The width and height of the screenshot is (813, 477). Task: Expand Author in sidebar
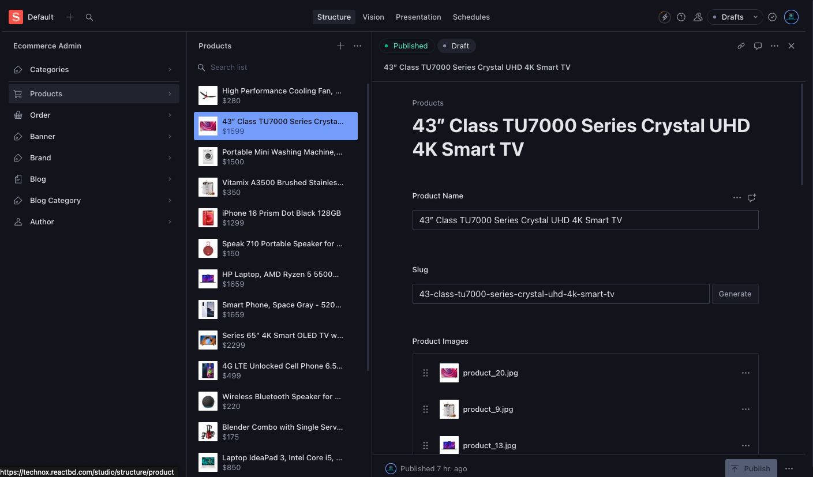[x=94, y=221]
